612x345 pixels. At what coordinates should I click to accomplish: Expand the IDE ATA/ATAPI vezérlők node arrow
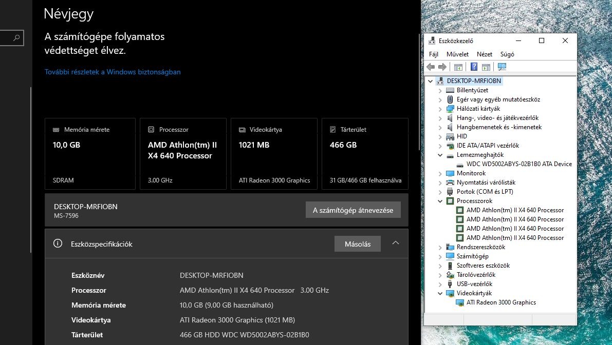[x=440, y=146]
